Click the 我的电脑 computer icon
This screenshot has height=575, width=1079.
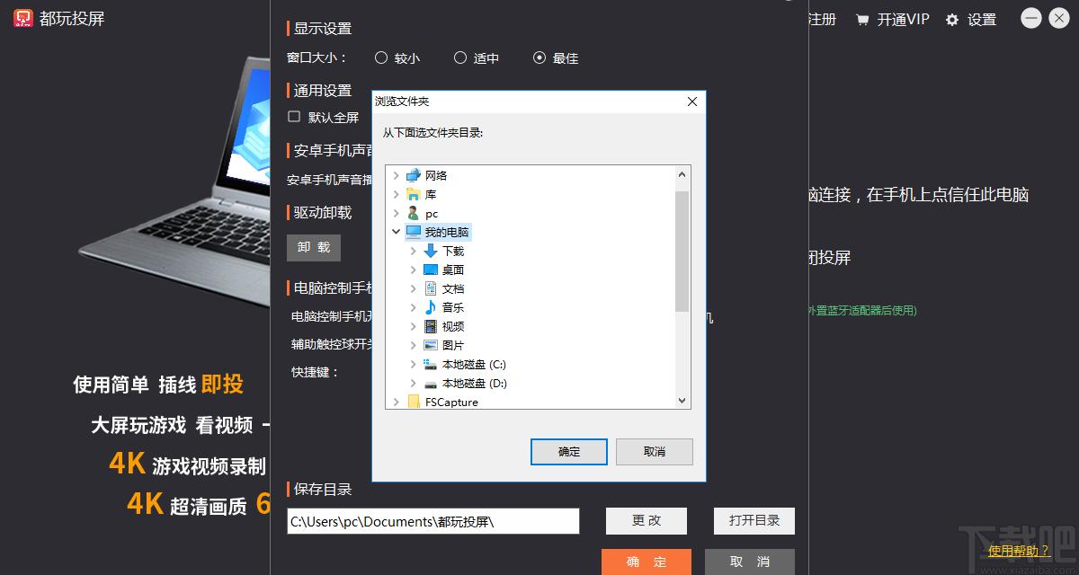[414, 232]
